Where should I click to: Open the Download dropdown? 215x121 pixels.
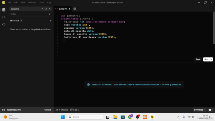click(200, 110)
